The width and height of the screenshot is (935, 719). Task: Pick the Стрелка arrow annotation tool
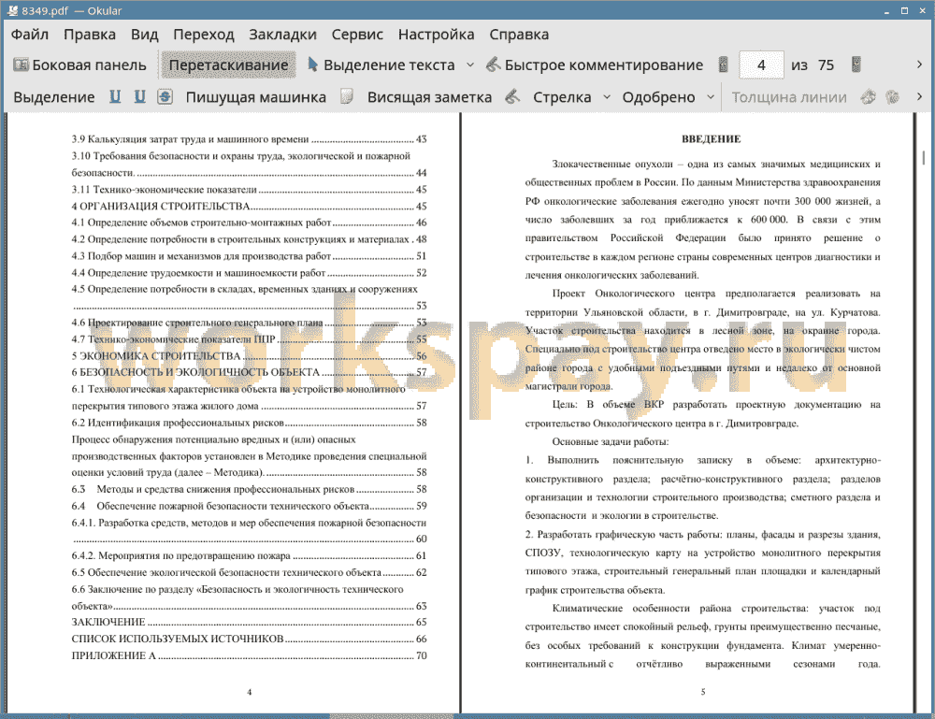pos(562,97)
